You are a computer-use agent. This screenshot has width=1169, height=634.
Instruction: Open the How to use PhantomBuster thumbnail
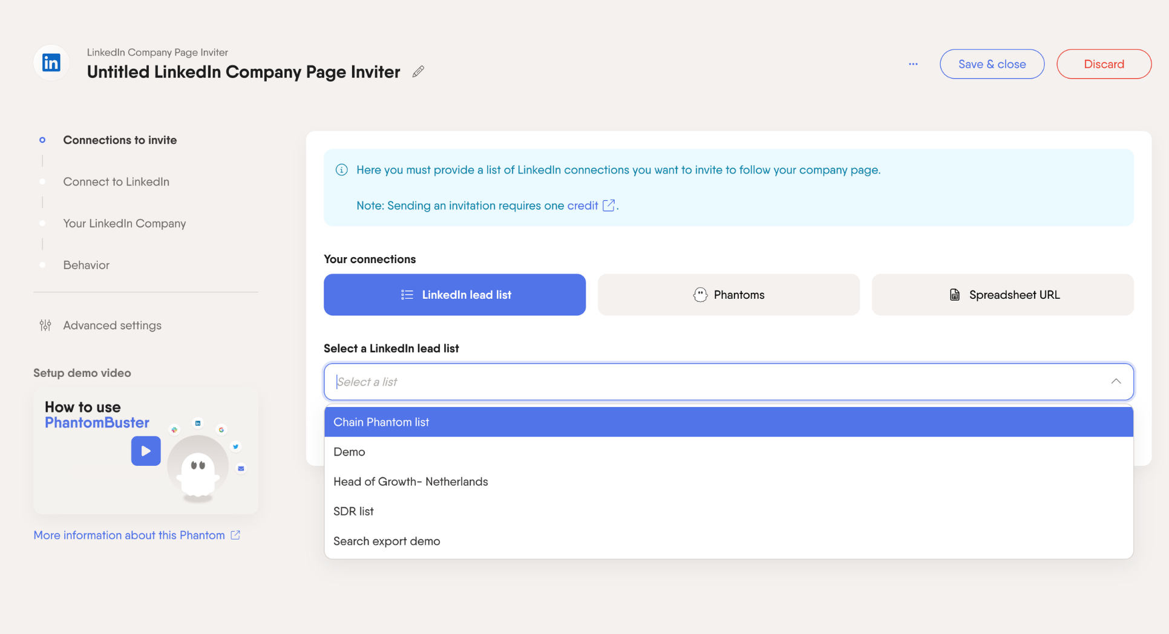146,451
